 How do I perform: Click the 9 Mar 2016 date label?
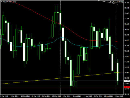[x=15, y=96]
